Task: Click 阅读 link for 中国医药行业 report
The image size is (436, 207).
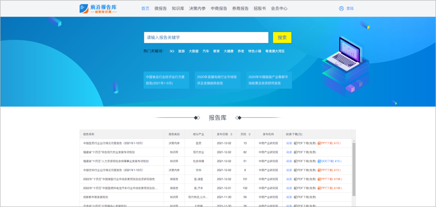Action: tap(289, 143)
